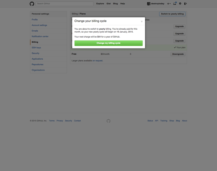Open Training footer link

pos(164,121)
